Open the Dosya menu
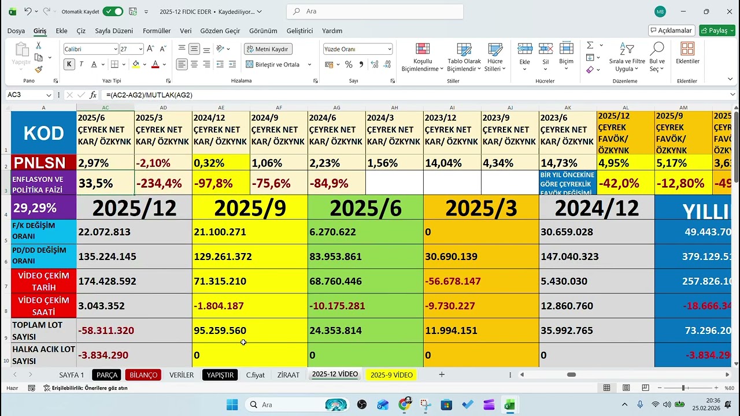Viewport: 740px width, 416px height. click(x=16, y=31)
